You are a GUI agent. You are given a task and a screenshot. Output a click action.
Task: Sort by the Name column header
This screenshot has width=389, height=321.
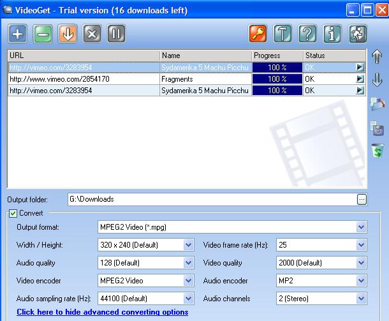click(206, 56)
